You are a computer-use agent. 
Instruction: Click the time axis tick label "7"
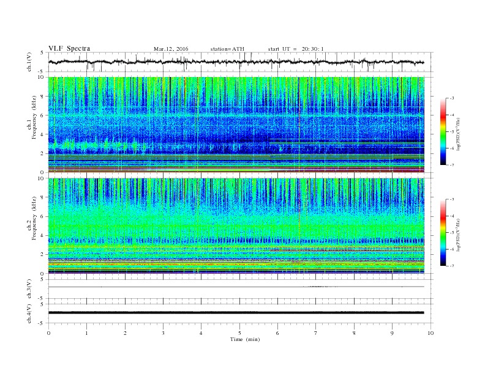coord(316,333)
